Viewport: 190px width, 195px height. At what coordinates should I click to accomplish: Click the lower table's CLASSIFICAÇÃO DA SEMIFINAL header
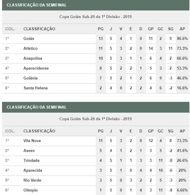(x=36, y=107)
